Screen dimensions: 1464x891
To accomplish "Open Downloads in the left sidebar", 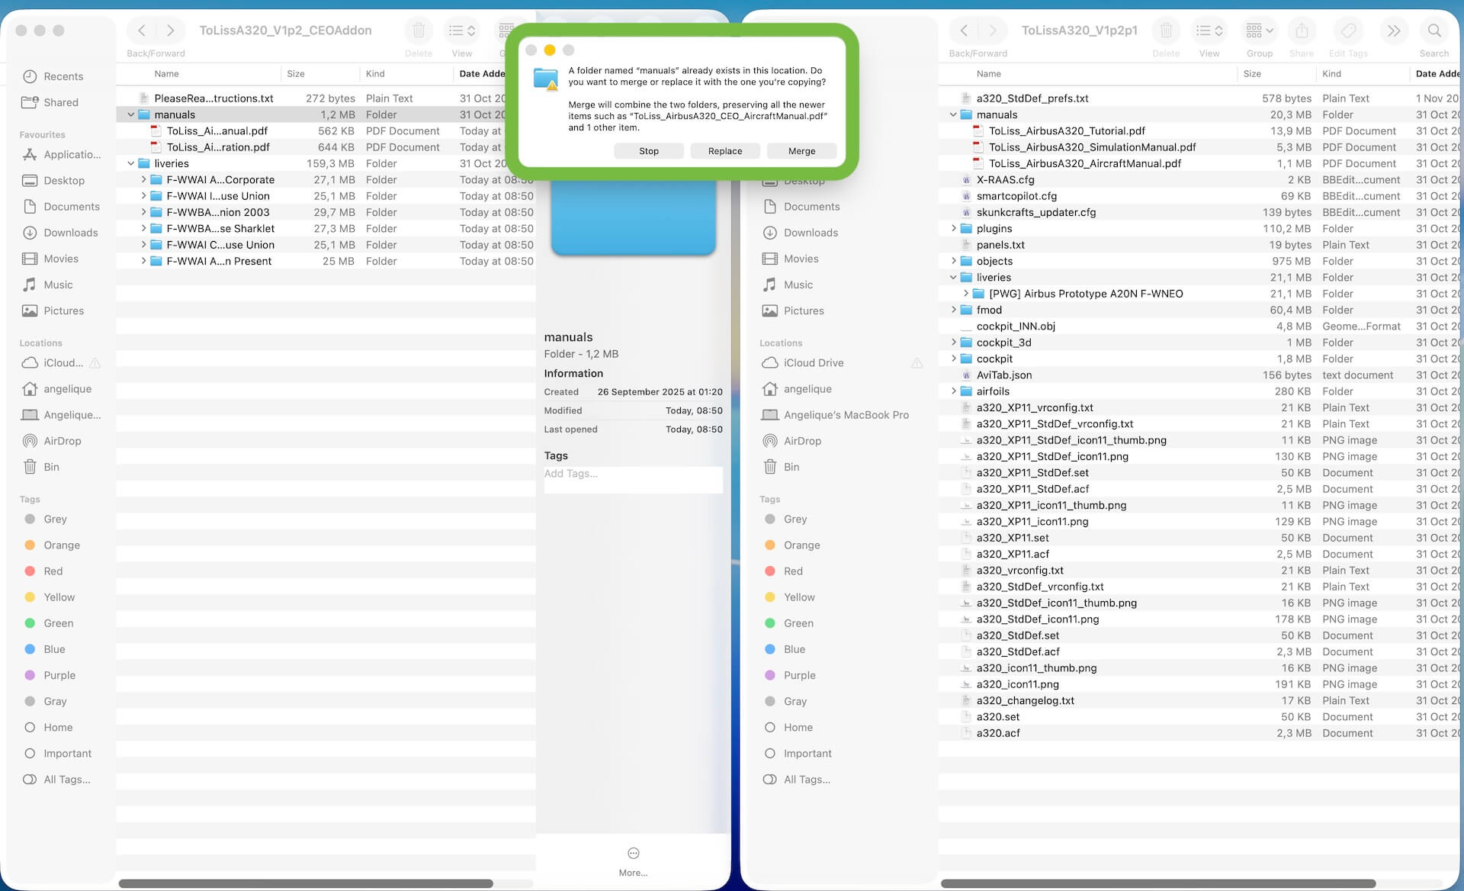I will point(70,233).
